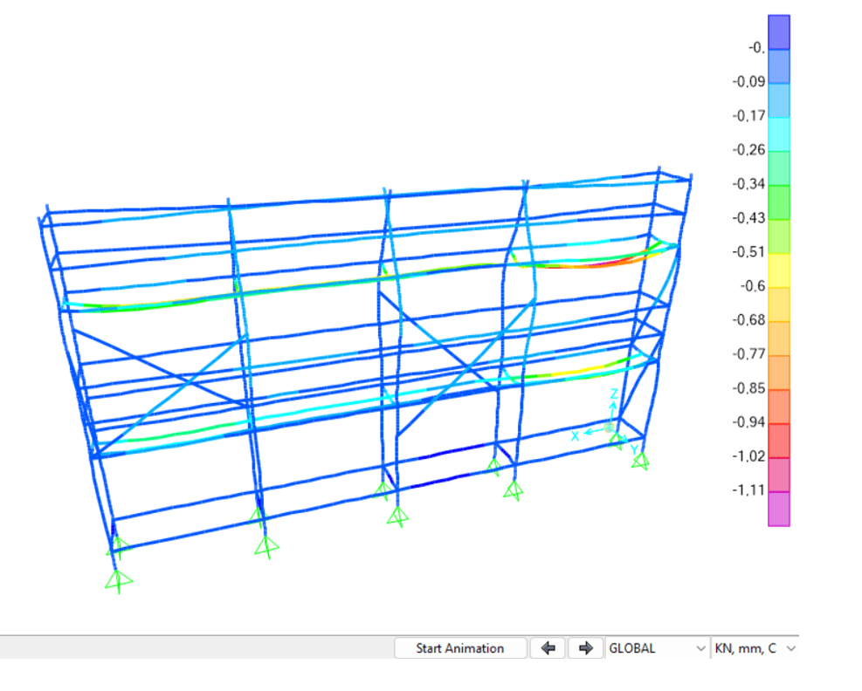Select the lowest green support at far left

pos(115,581)
